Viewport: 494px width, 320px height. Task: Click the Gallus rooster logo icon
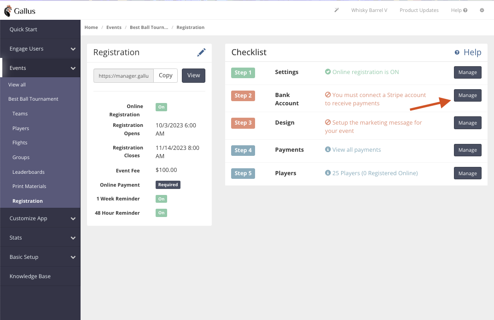(x=8, y=11)
